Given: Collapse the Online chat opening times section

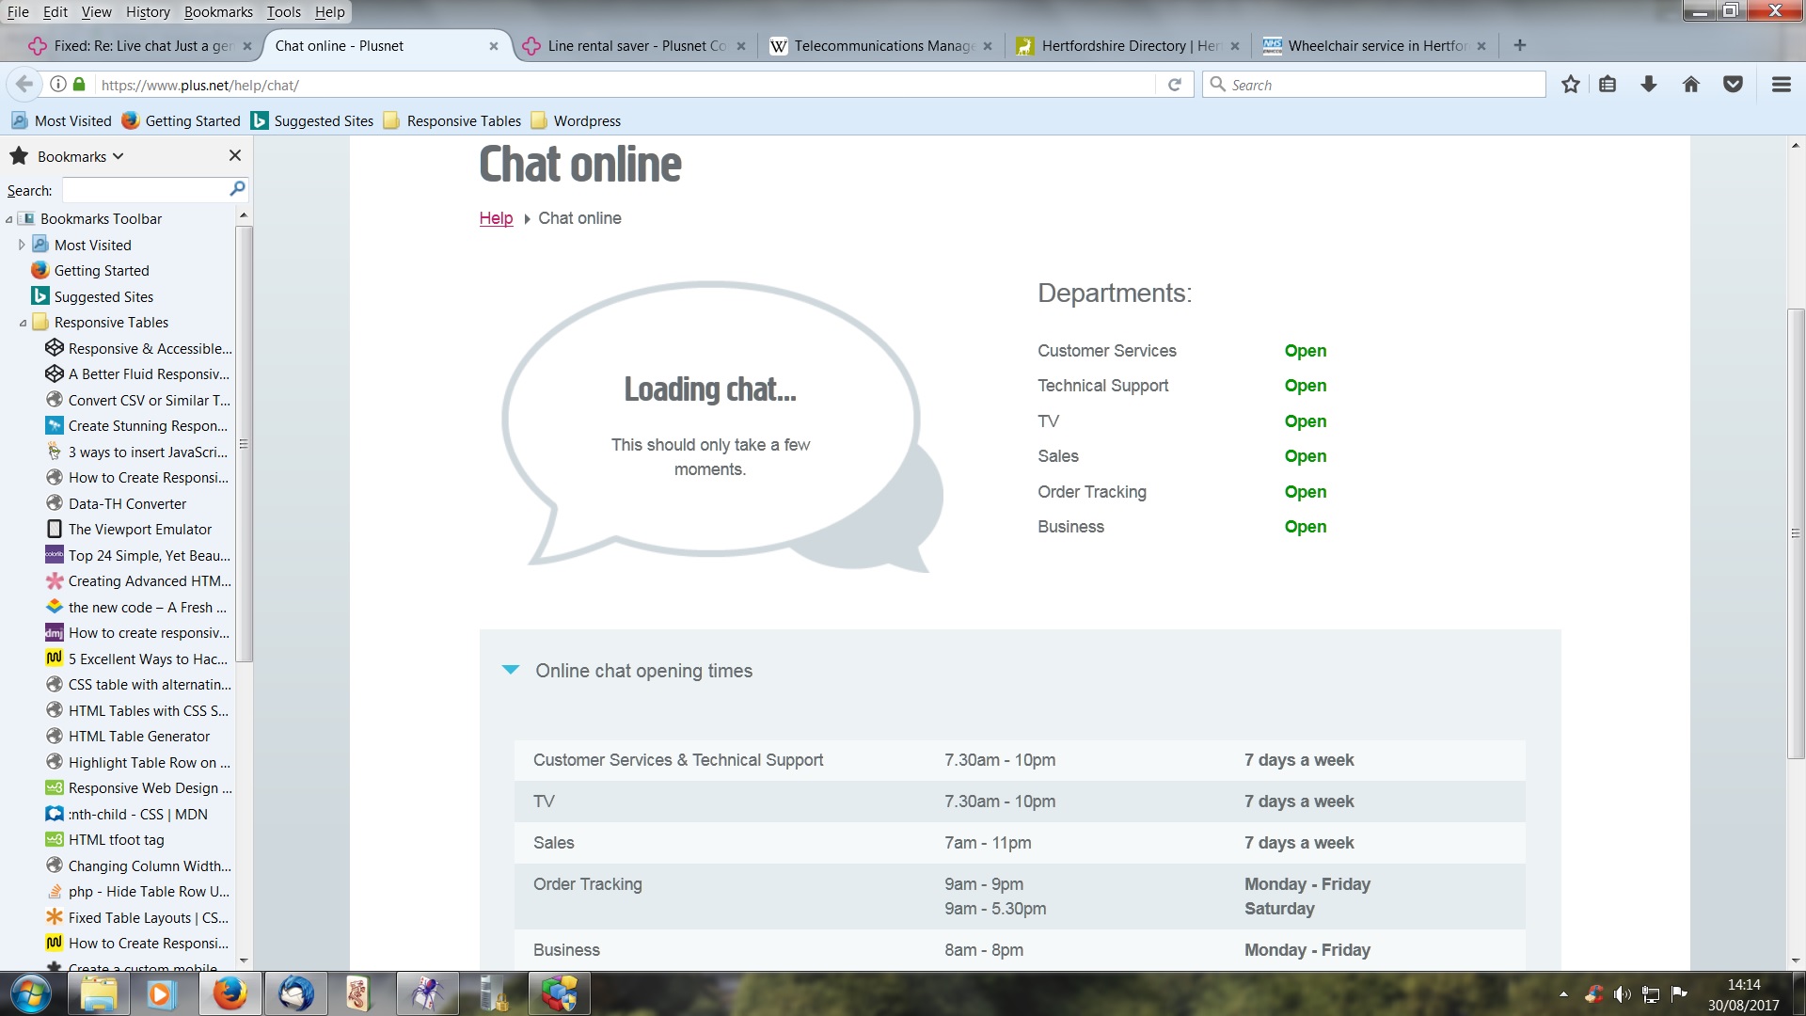Looking at the screenshot, I should pos(510,670).
